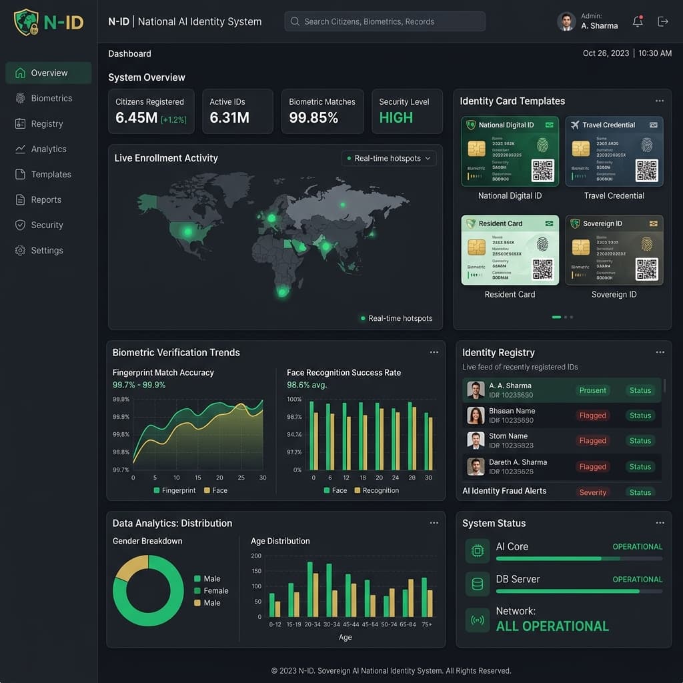
Task: Click the DB Server database icon
Action: click(478, 584)
